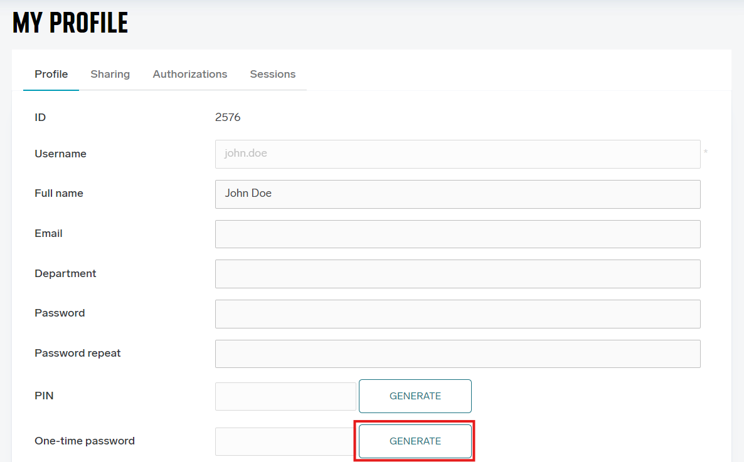Click the PIN text box
This screenshot has width=744, height=462.
(285, 396)
